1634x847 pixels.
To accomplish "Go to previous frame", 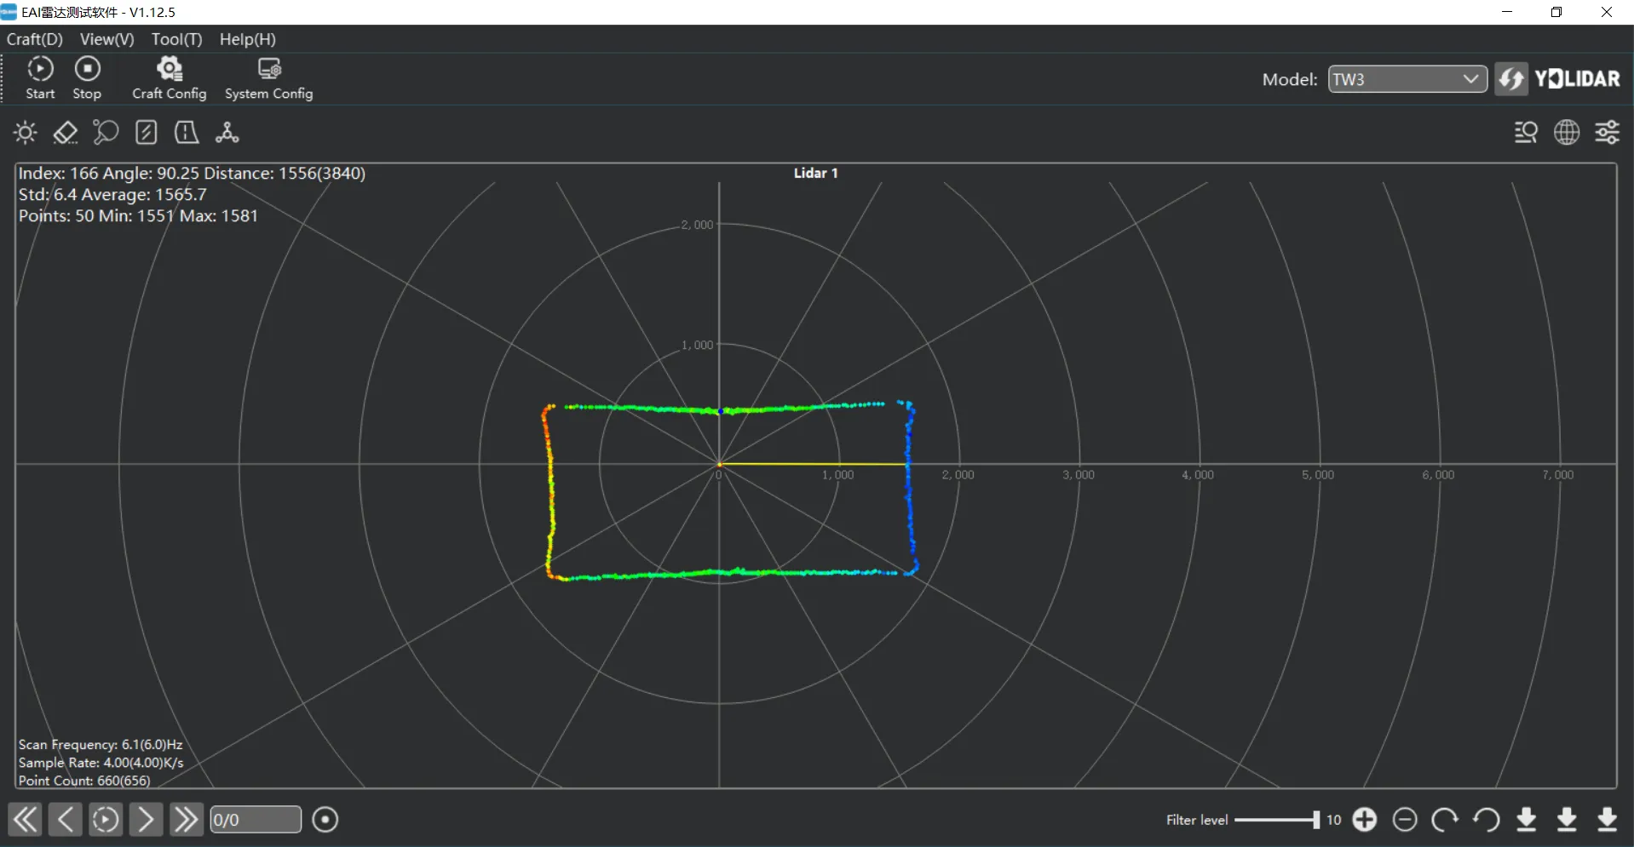I will [65, 820].
